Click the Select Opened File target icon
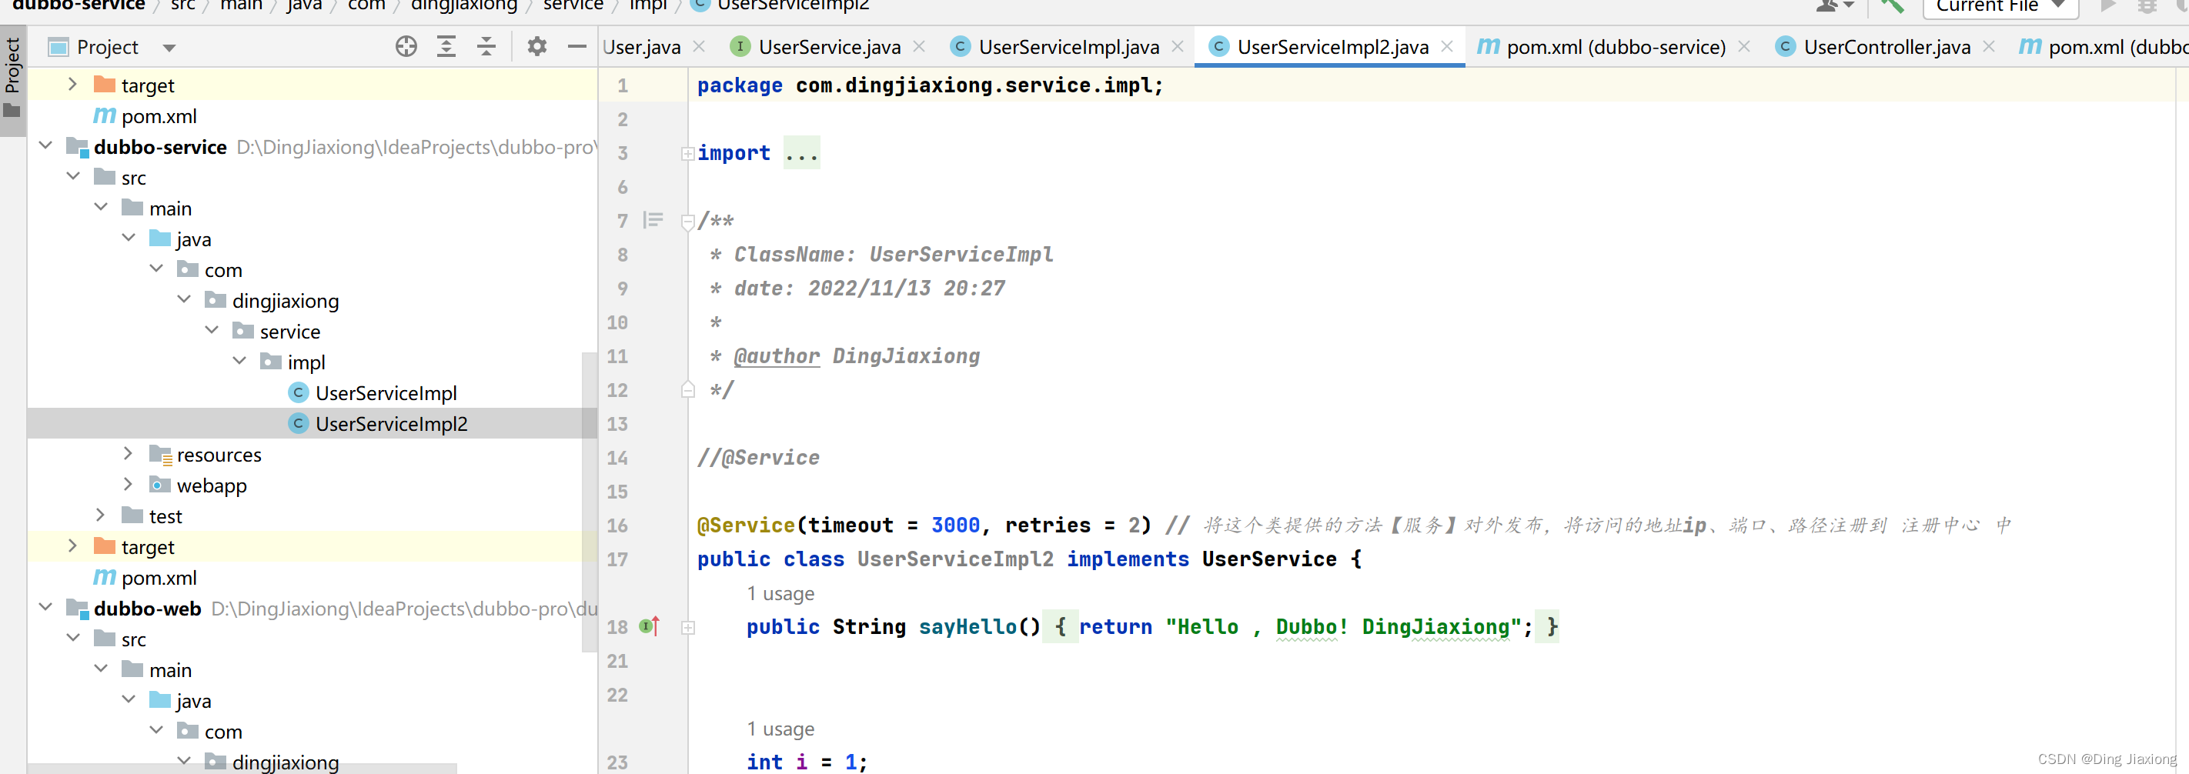This screenshot has width=2189, height=774. (406, 47)
